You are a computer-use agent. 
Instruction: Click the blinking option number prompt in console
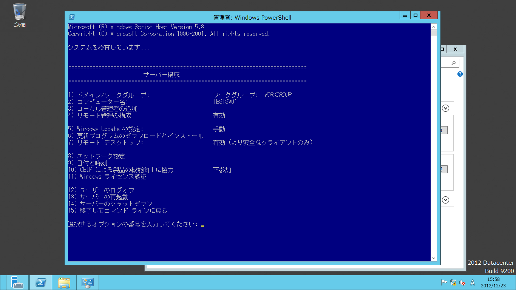(x=202, y=224)
